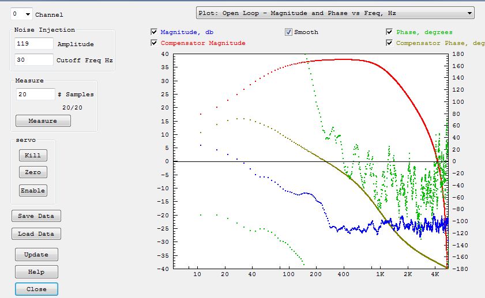Click the servo Enable button
Viewport: 485px width, 298px height.
[x=33, y=190]
